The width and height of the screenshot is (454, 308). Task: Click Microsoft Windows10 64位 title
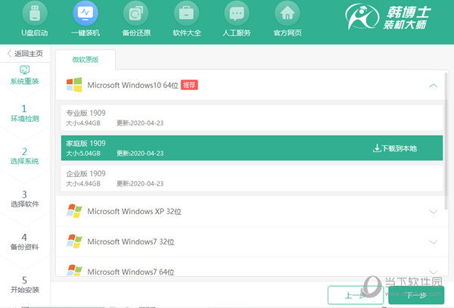(x=132, y=85)
